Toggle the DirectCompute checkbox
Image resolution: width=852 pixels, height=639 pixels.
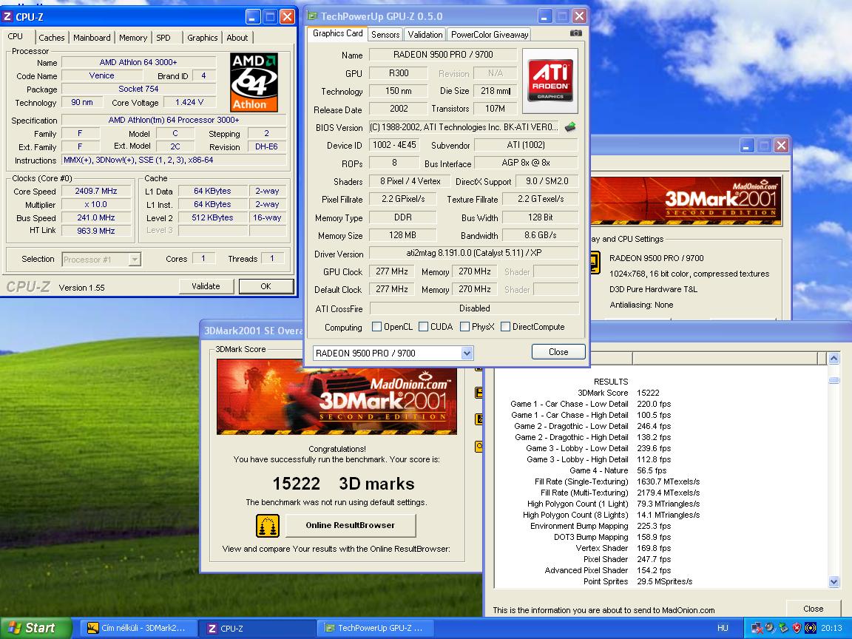505,327
